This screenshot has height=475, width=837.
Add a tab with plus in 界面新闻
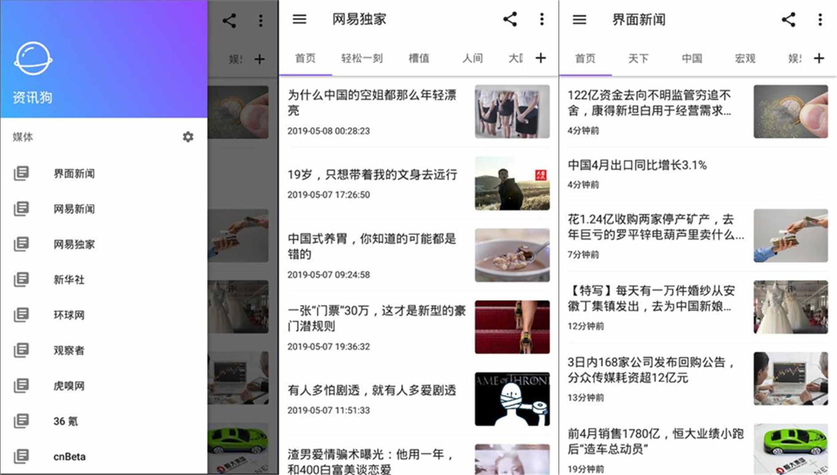point(819,58)
